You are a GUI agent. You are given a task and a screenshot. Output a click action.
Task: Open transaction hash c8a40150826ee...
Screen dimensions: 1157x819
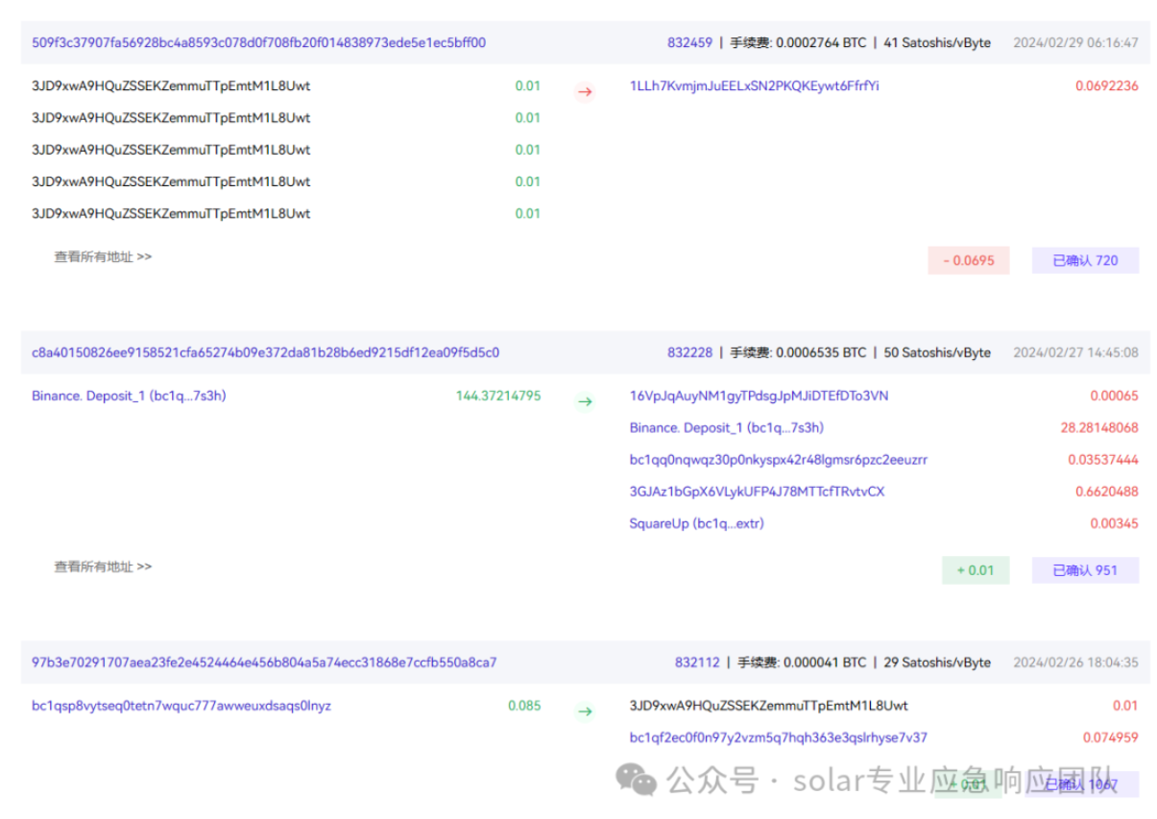click(x=265, y=352)
